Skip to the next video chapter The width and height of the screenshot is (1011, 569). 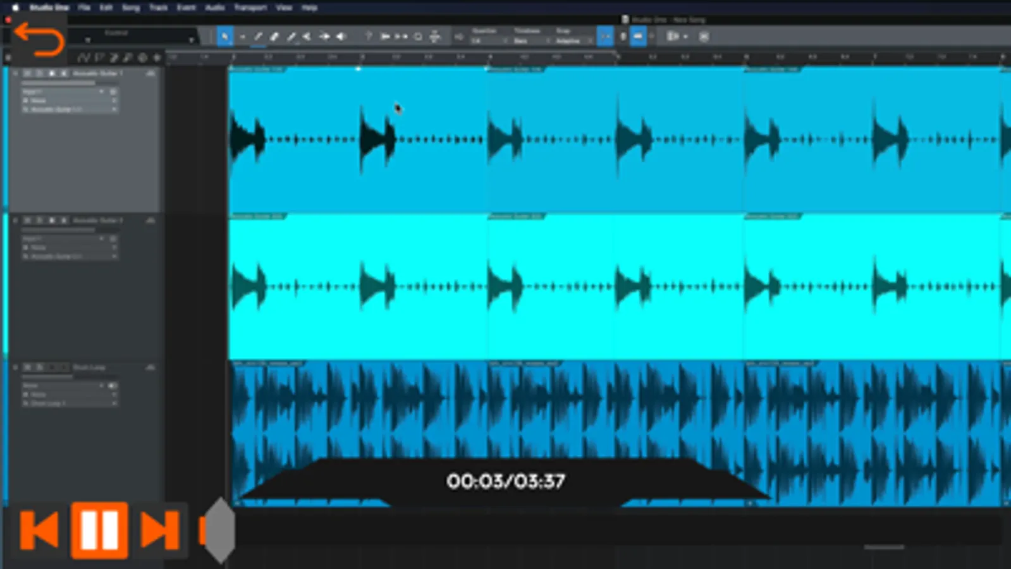tap(159, 530)
